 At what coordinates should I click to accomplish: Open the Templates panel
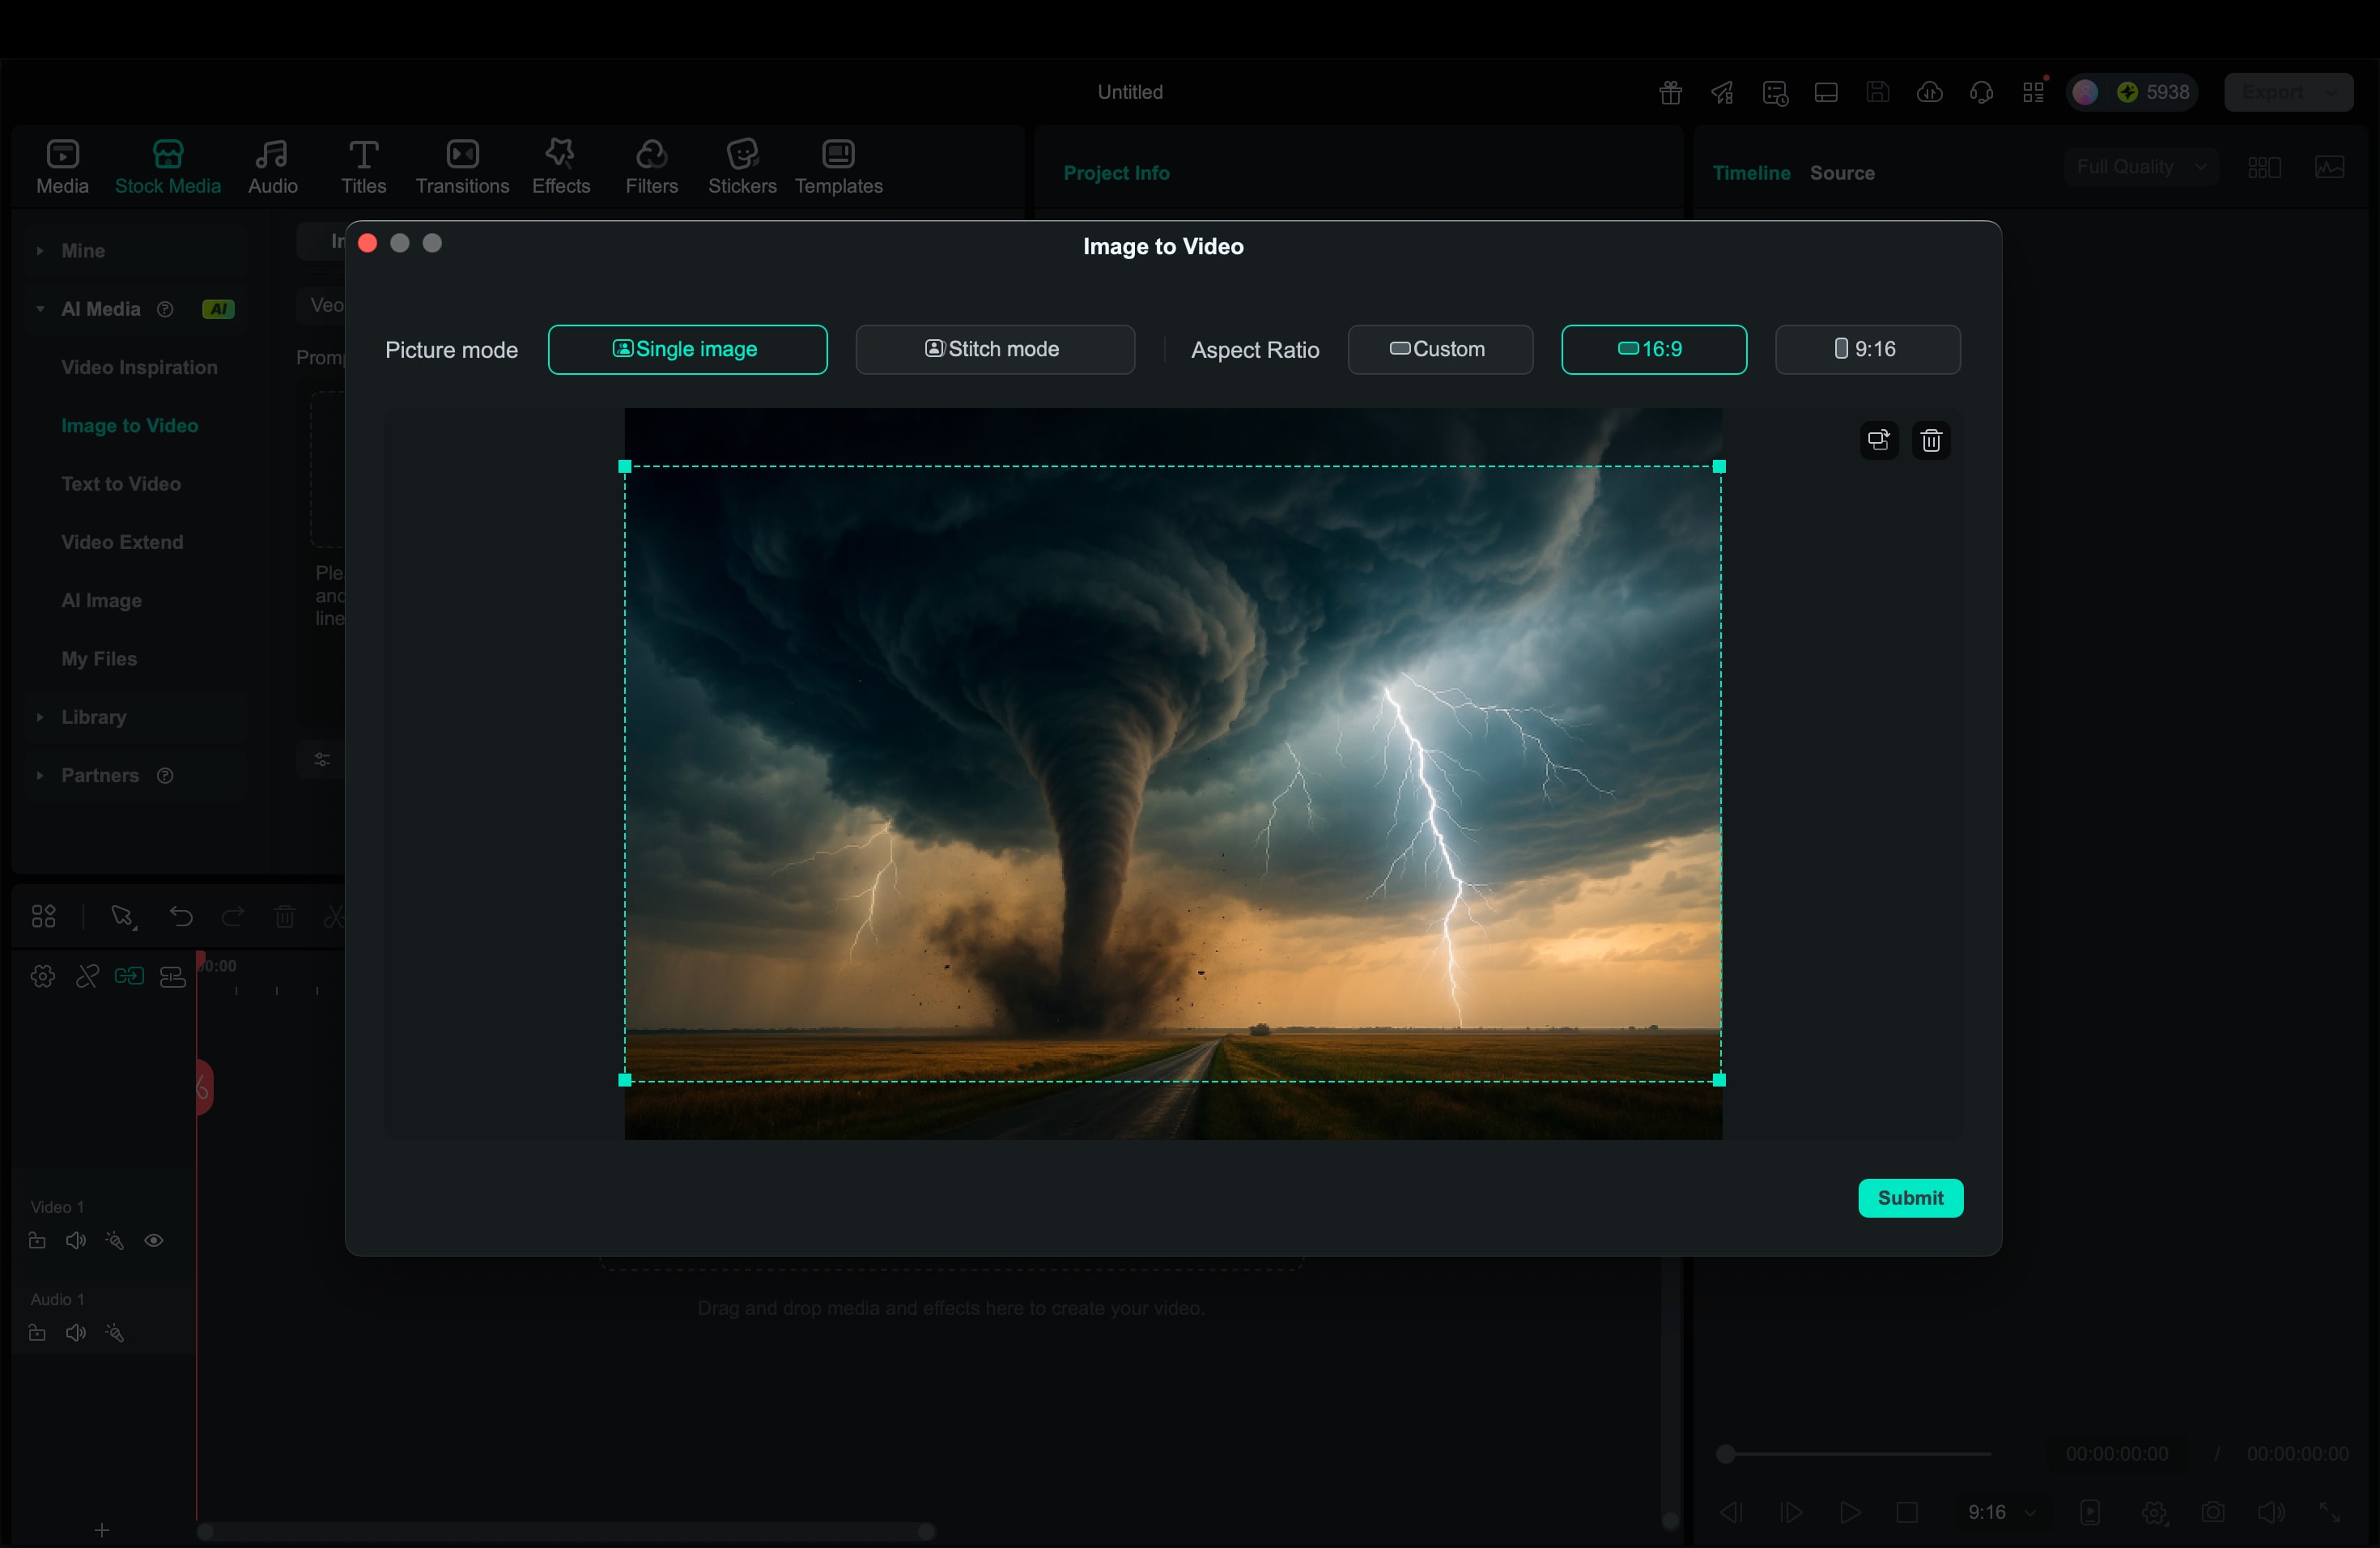[838, 166]
